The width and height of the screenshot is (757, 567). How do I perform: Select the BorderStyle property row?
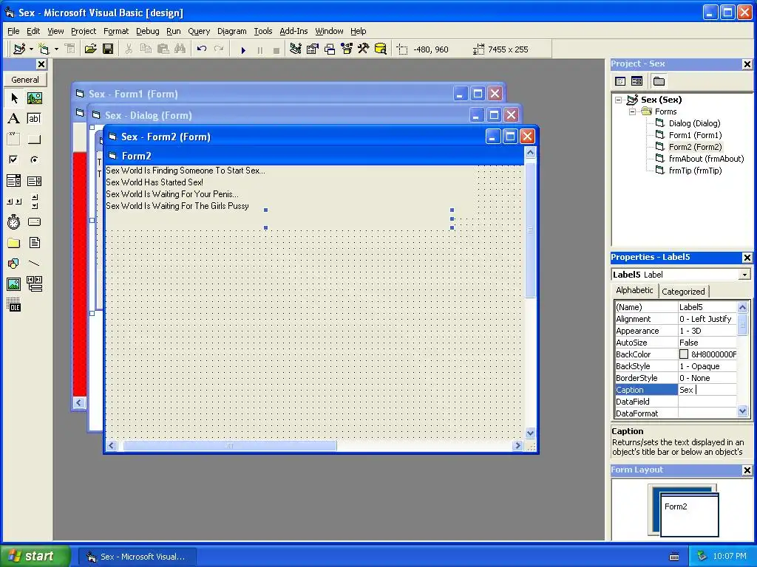[x=676, y=378]
